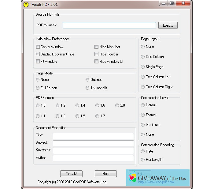Viewport: 214px width, 189px height.
Task: Click the PDF to tweak input field
Action: tap(109, 25)
